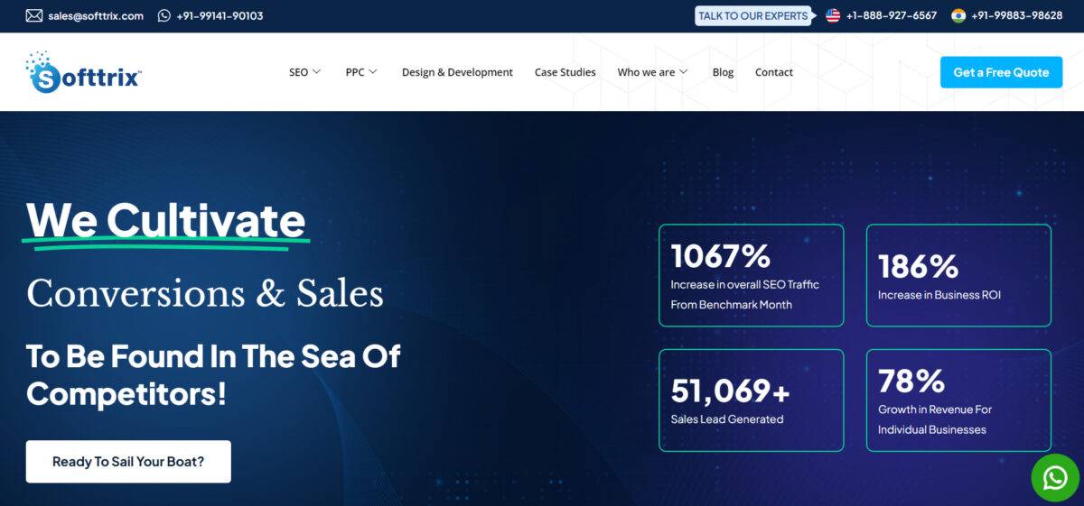Go to the Contact page
Image resolution: width=1084 pixels, height=506 pixels.
(x=774, y=72)
